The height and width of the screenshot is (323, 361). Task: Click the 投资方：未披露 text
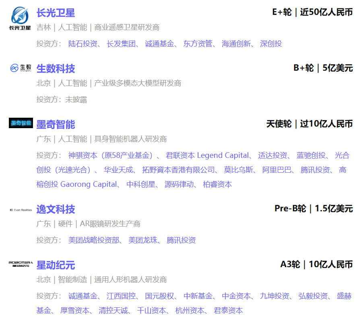pyautogui.click(x=62, y=100)
